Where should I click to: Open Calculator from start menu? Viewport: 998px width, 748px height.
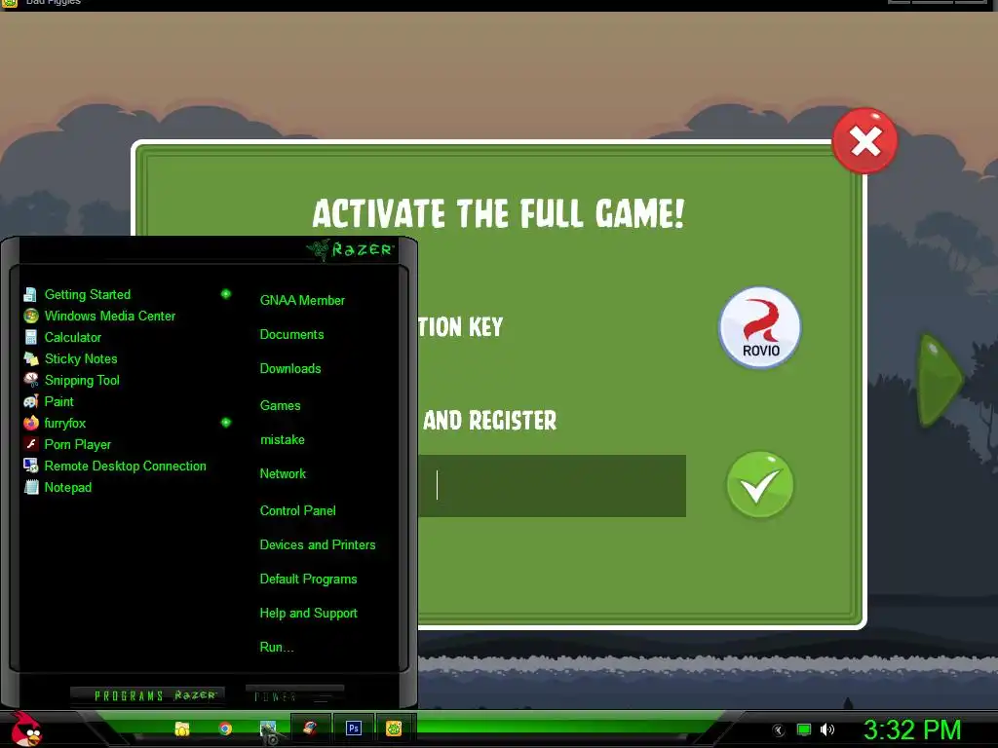click(72, 338)
